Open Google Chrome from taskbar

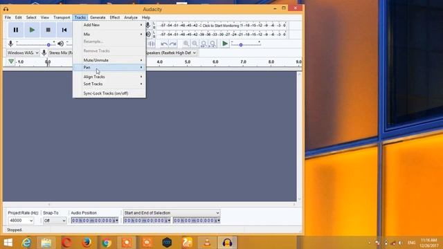click(x=107, y=243)
